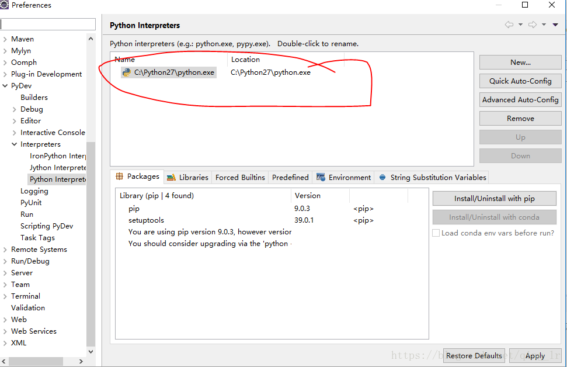Click Restore Defaults
Screen dimensions: 567x367
(x=474, y=355)
